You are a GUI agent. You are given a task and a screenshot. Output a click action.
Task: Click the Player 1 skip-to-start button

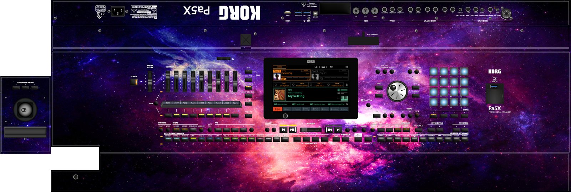tap(283, 130)
